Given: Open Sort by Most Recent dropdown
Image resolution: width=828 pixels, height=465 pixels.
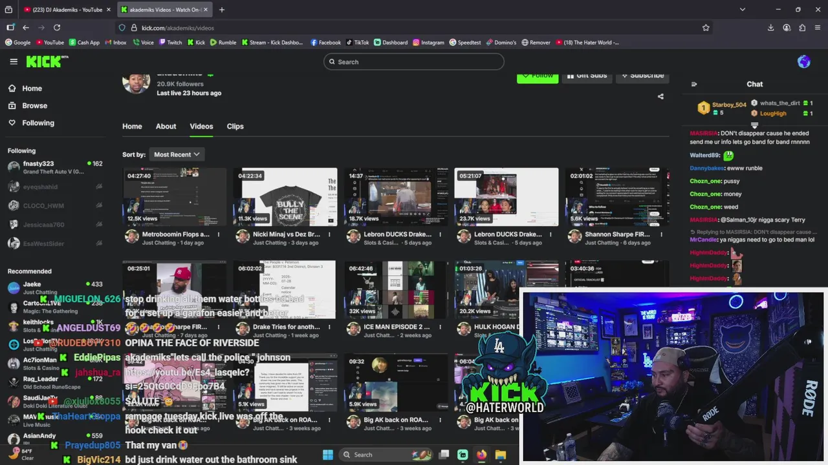Looking at the screenshot, I should click(x=177, y=154).
